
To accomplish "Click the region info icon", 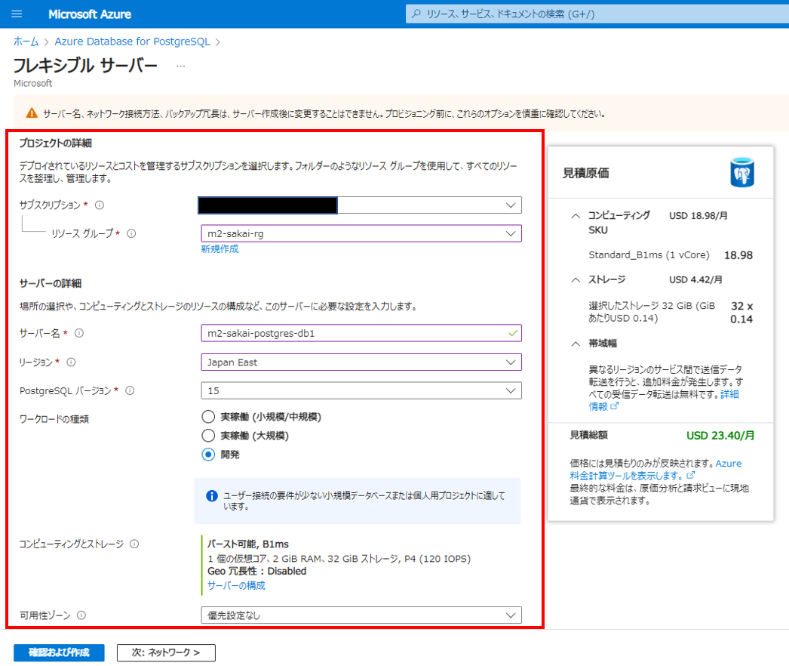I will (x=71, y=362).
